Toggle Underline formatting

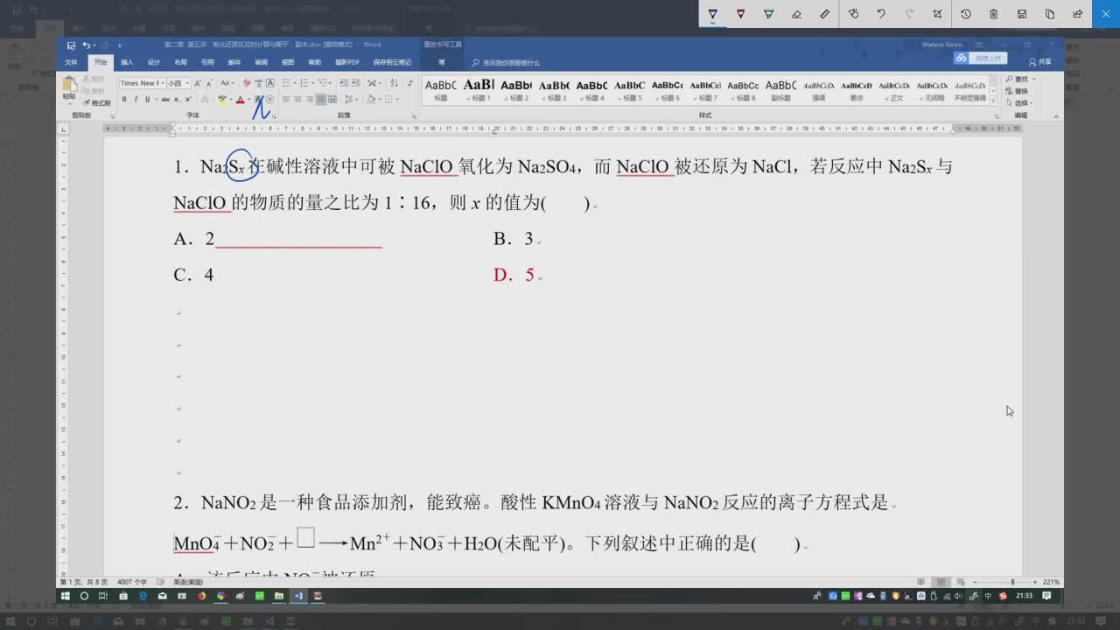(x=147, y=100)
